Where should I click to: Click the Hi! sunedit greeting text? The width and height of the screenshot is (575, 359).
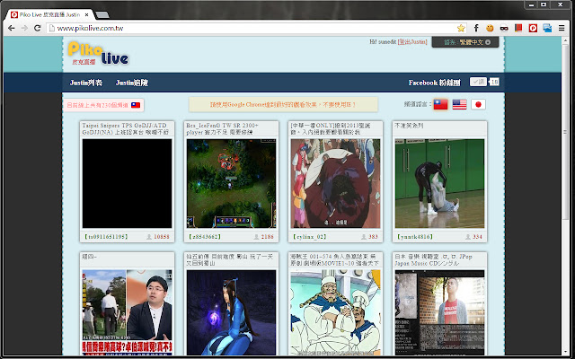point(383,42)
